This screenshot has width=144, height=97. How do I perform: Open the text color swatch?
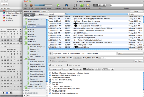(71, 69)
